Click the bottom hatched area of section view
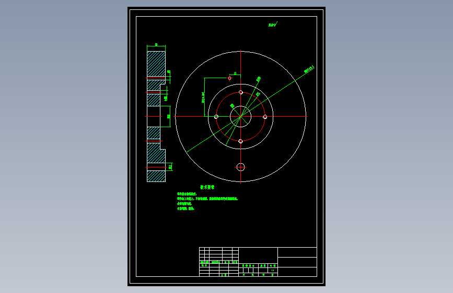This screenshot has width=453, height=293. coord(156,176)
